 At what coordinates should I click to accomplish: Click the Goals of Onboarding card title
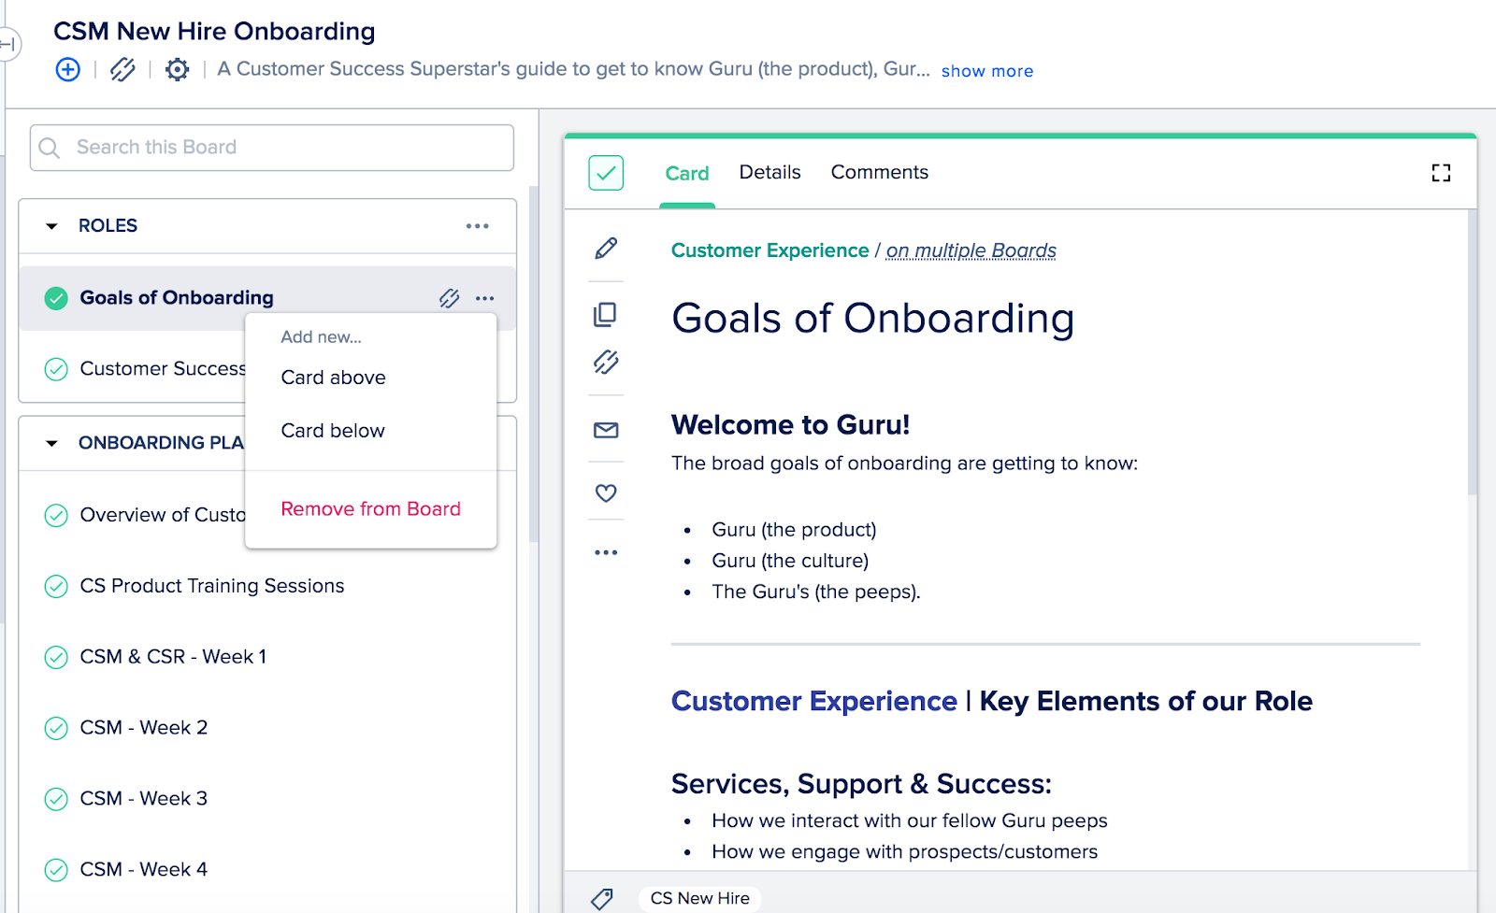(x=873, y=319)
